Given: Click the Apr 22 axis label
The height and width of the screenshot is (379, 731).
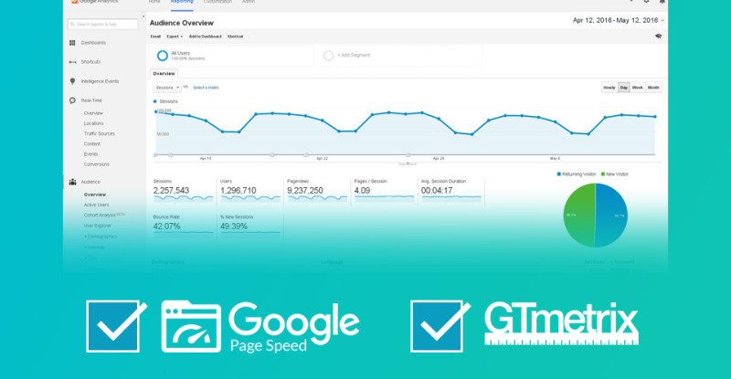Looking at the screenshot, I should 323,159.
